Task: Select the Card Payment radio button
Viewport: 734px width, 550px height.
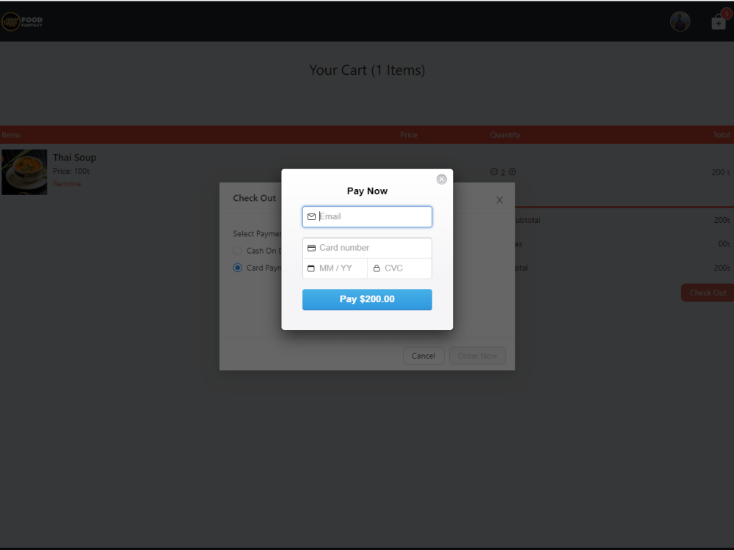Action: (x=238, y=268)
